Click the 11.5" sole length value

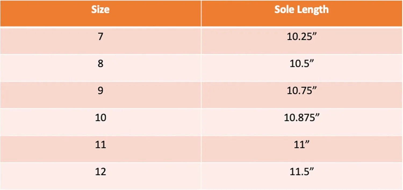(302, 172)
